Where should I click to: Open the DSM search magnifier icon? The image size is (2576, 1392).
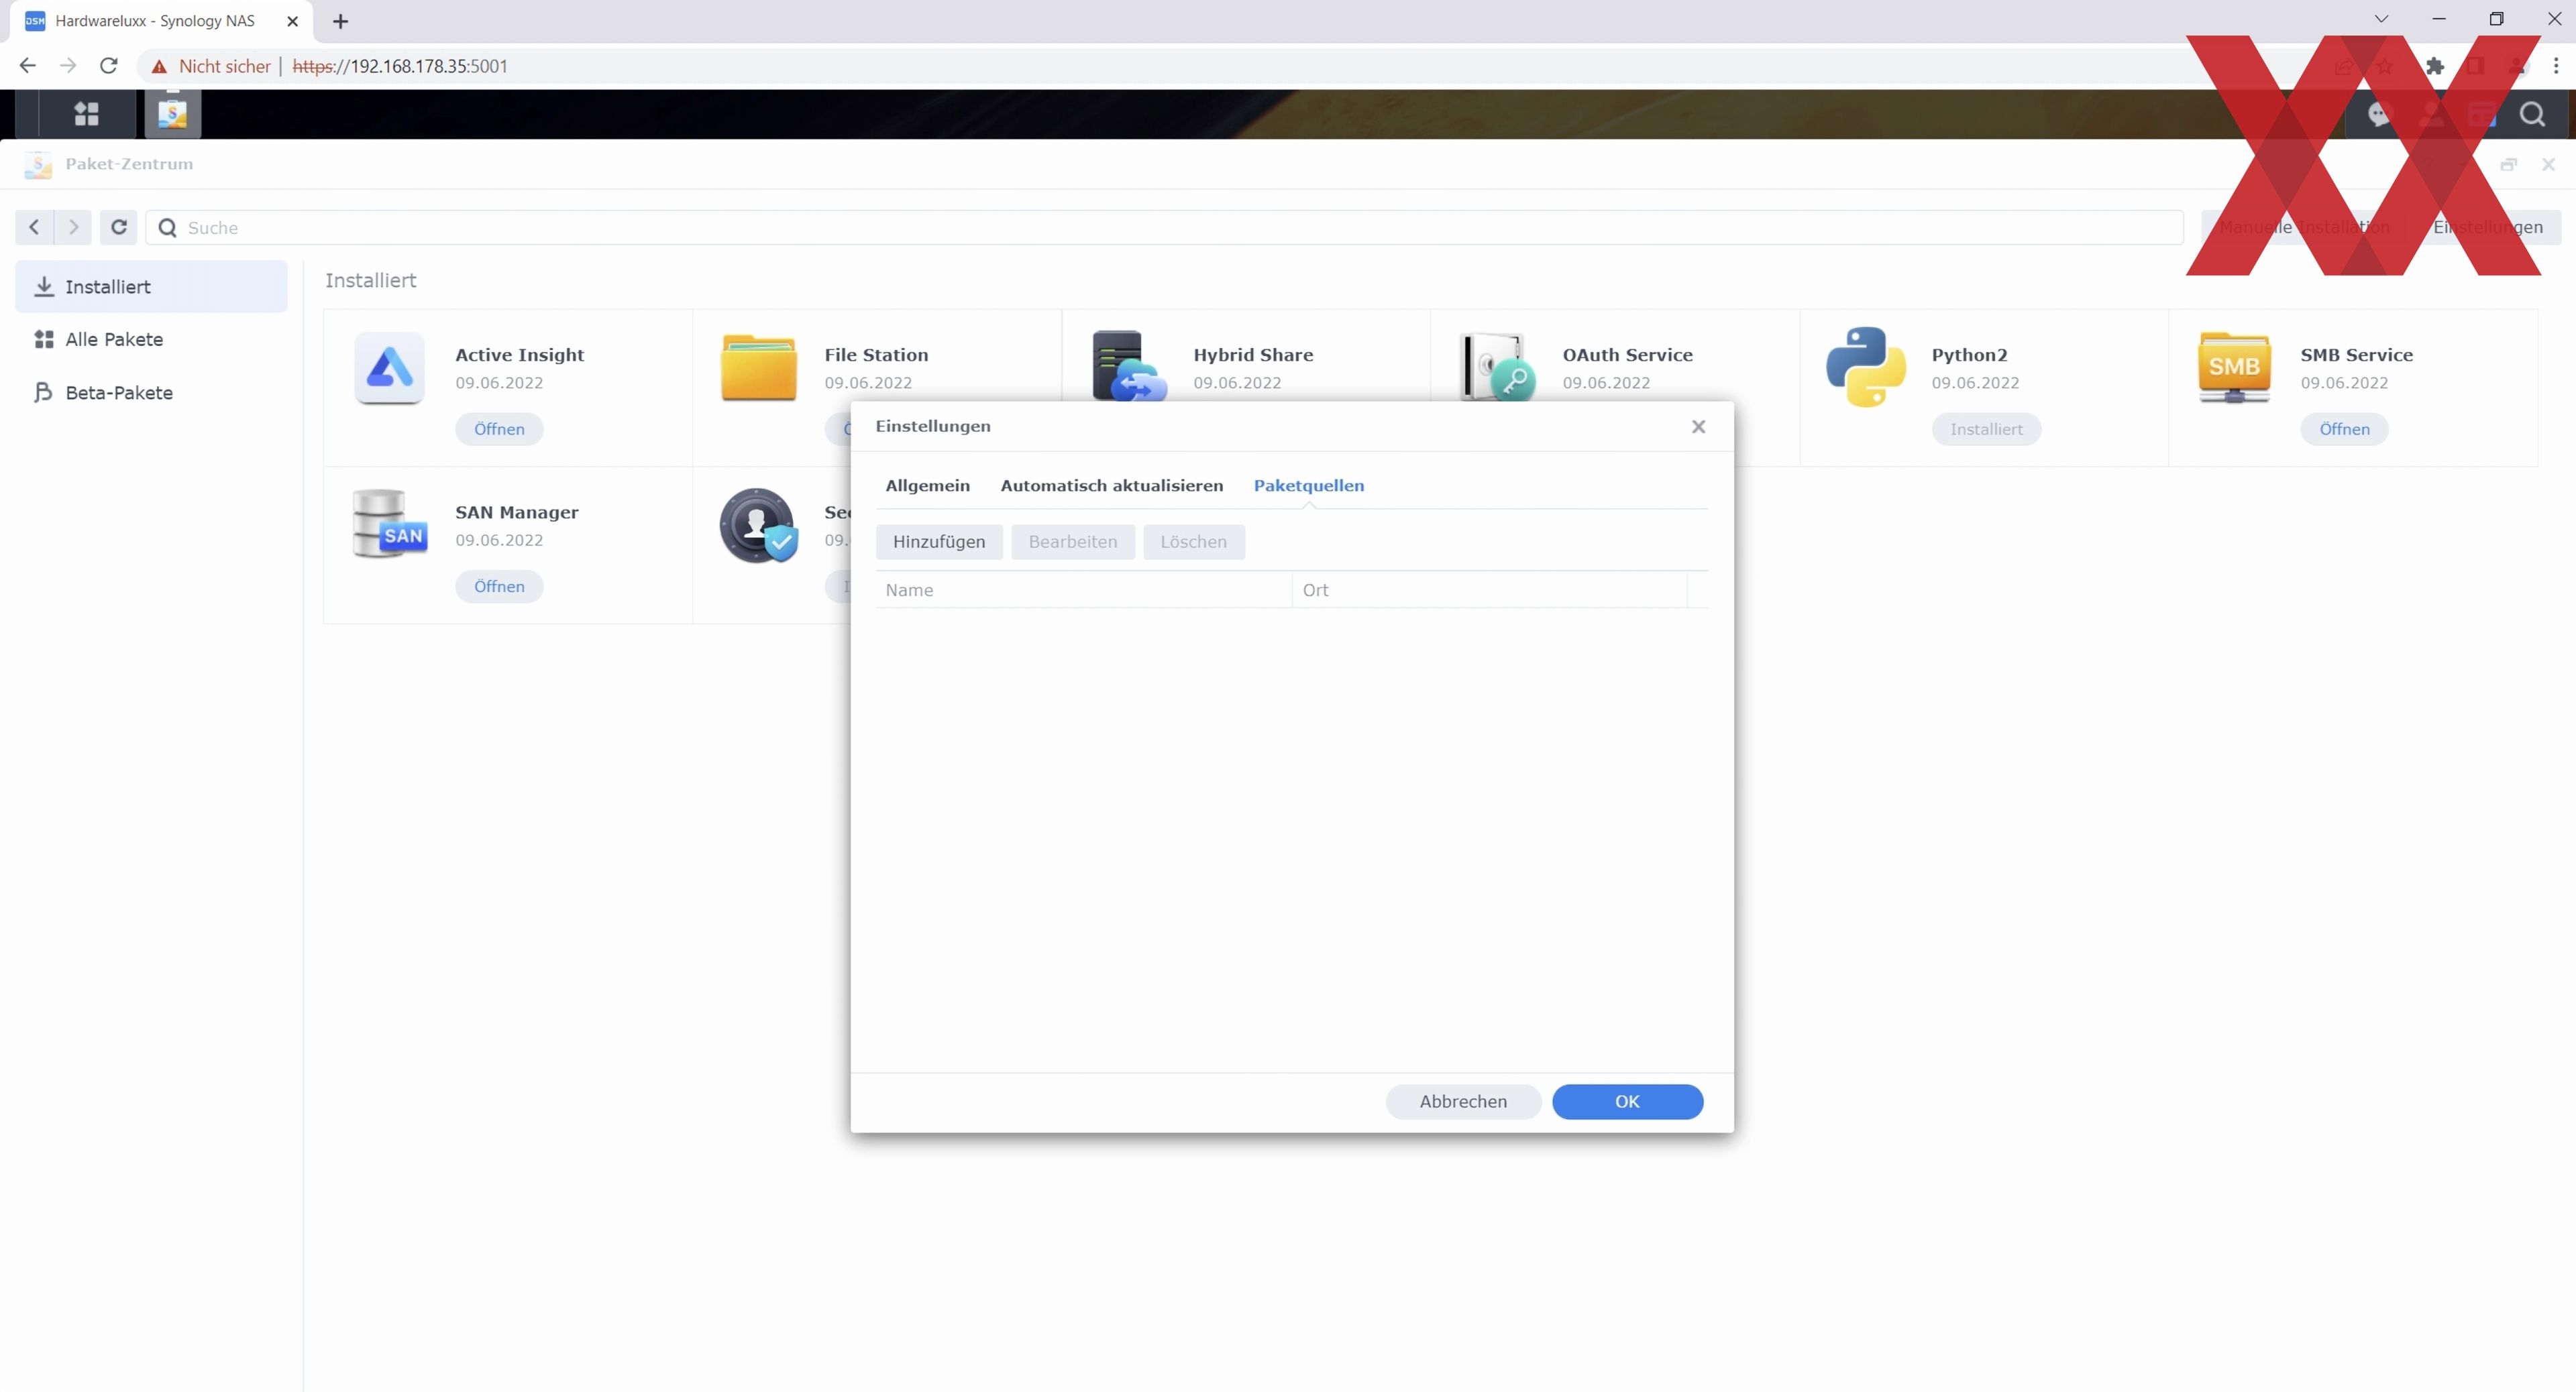pos(2532,114)
